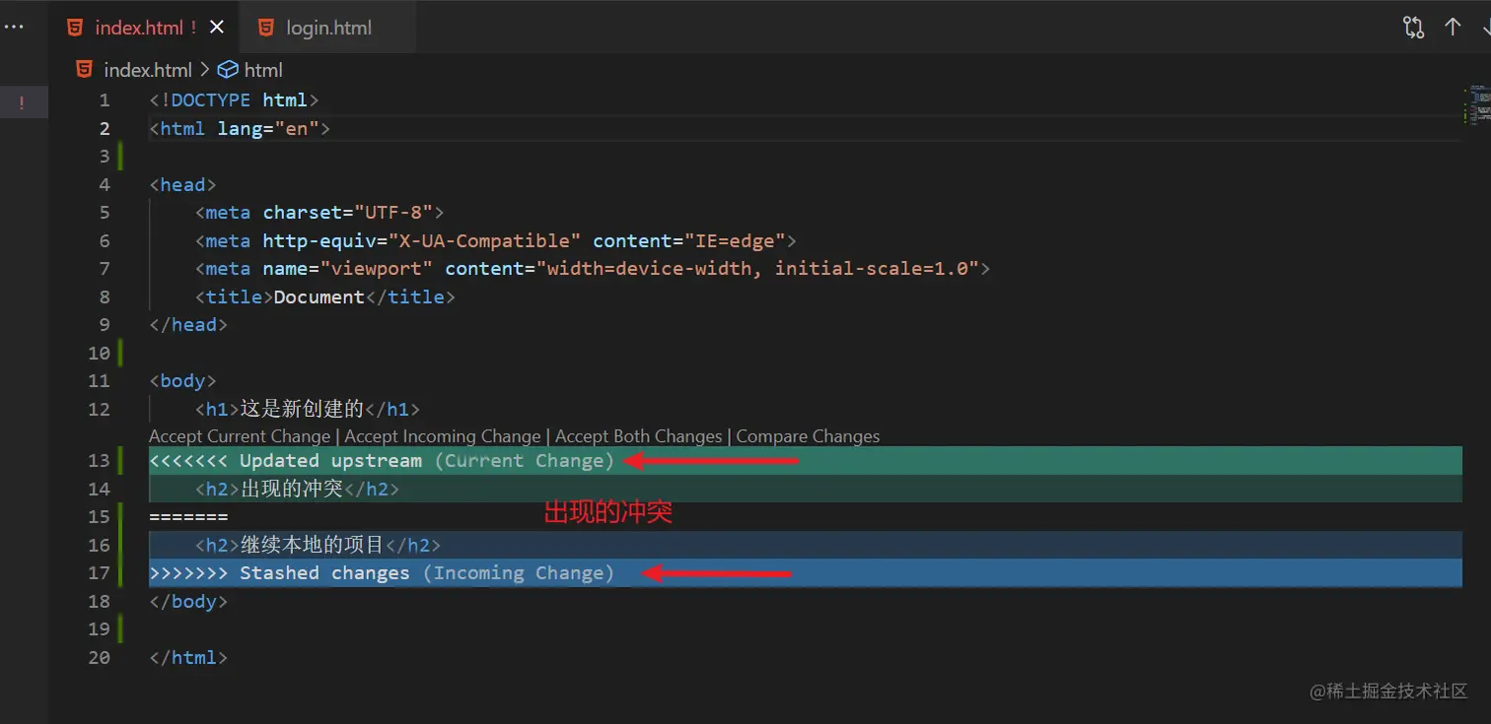Viewport: 1491px width, 724px height.
Task: Click the Compare Changes link
Action: (x=808, y=436)
